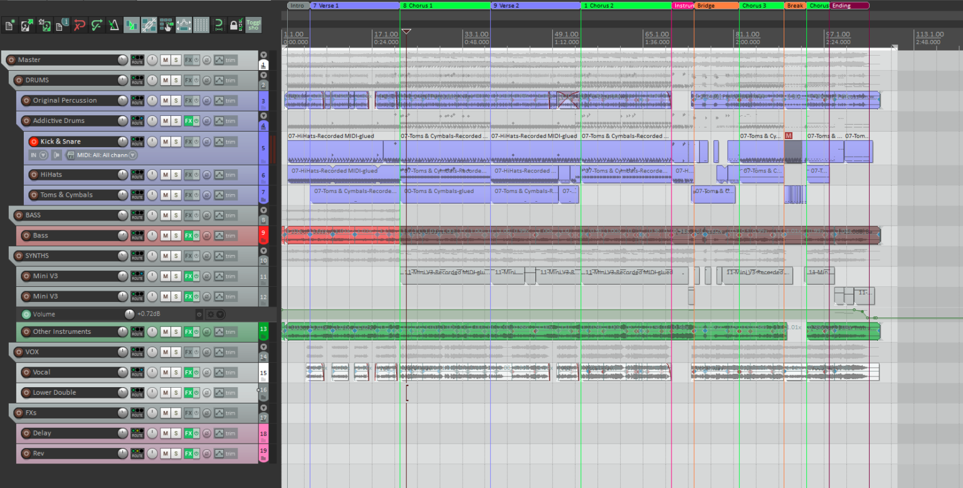
Task: Open the MIDI input dropdown on Kick & Snare
Action: pyautogui.click(x=102, y=155)
